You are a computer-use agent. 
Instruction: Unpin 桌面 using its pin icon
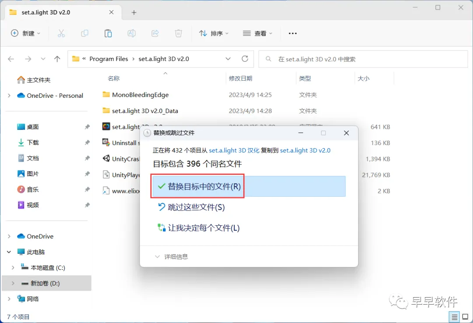pos(87,127)
